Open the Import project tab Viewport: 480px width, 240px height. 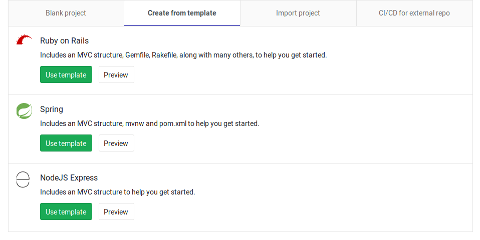click(298, 13)
